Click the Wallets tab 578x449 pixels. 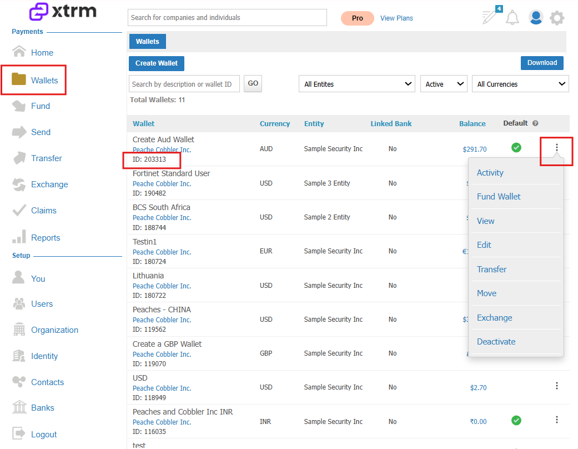click(x=148, y=41)
